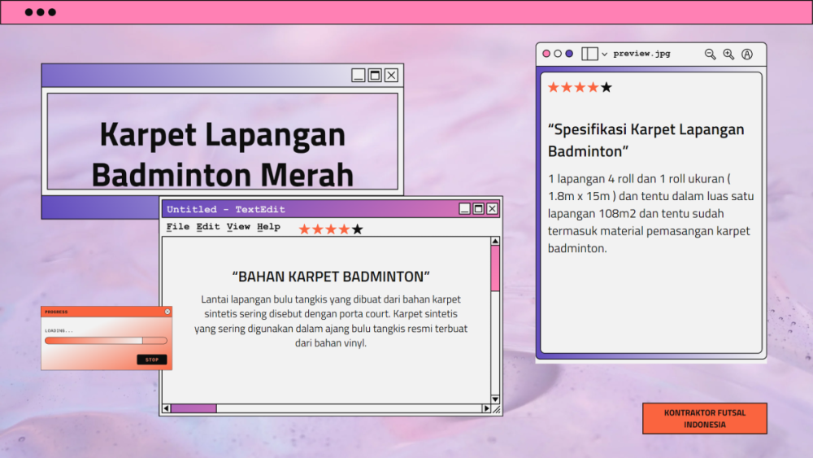
Task: Click the STOP button in Progress dialog
Action: coord(152,360)
